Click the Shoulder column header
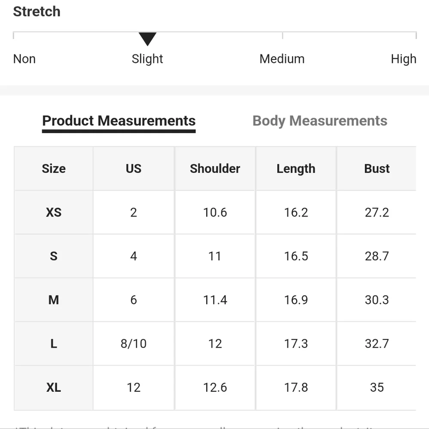The height and width of the screenshot is (429, 429). tap(215, 169)
